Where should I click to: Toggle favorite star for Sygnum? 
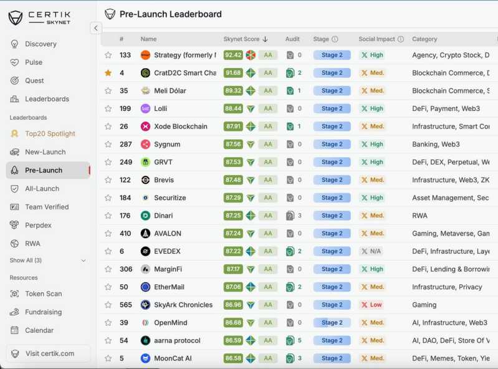coord(108,144)
